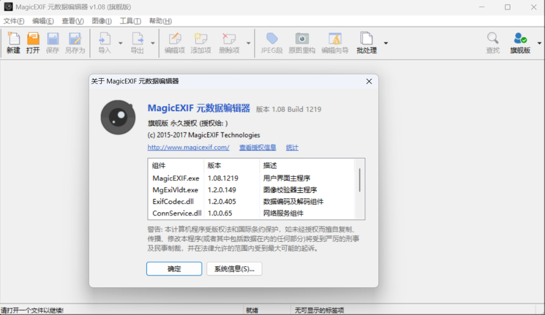The width and height of the screenshot is (545, 315).
Task: Save the current file via 保存 icon
Action: coord(53,42)
